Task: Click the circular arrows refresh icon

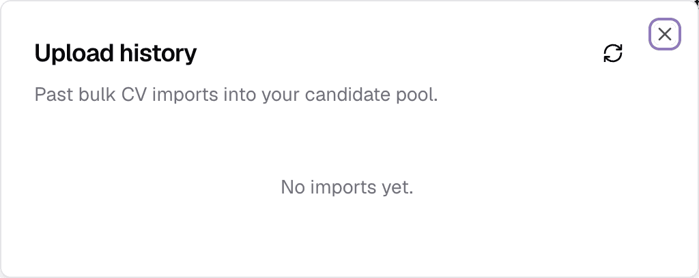Action: coord(613,53)
